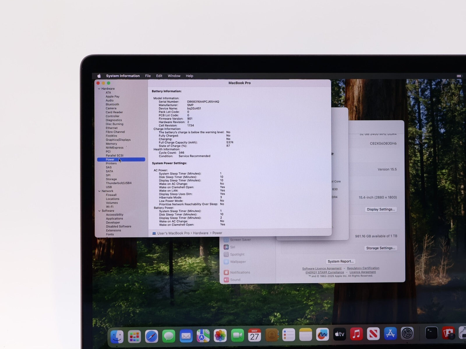Viewport: 466px width, 349px height.
Task: Click serial C02XG6D0JGH6 in About window
Action: [x=383, y=144]
